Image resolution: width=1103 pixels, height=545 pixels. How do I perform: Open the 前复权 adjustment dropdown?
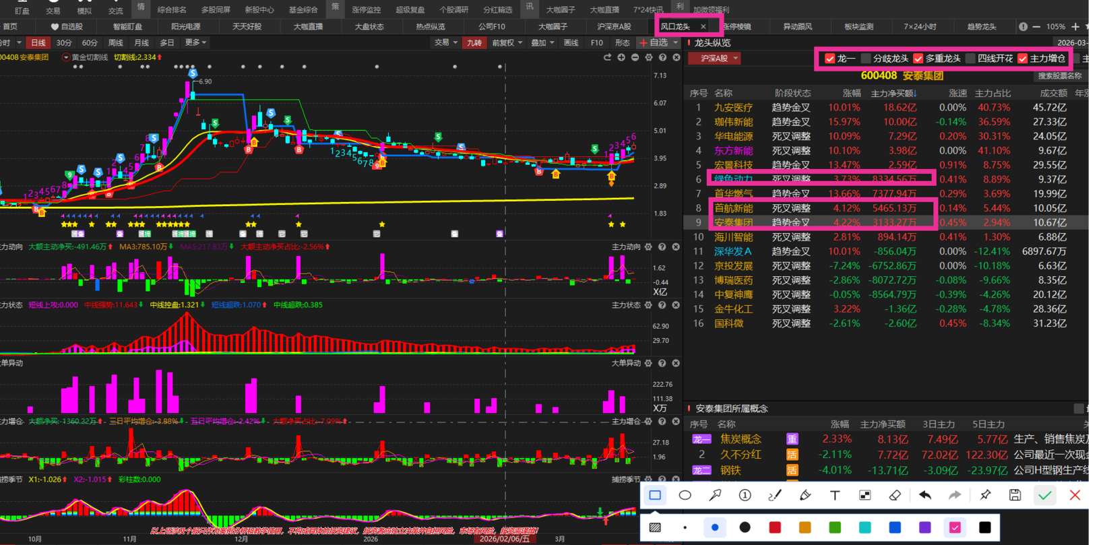[x=507, y=42]
